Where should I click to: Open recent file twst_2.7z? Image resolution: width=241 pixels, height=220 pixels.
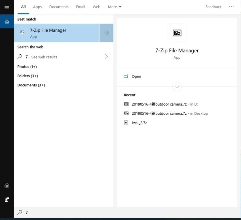pos(139,123)
